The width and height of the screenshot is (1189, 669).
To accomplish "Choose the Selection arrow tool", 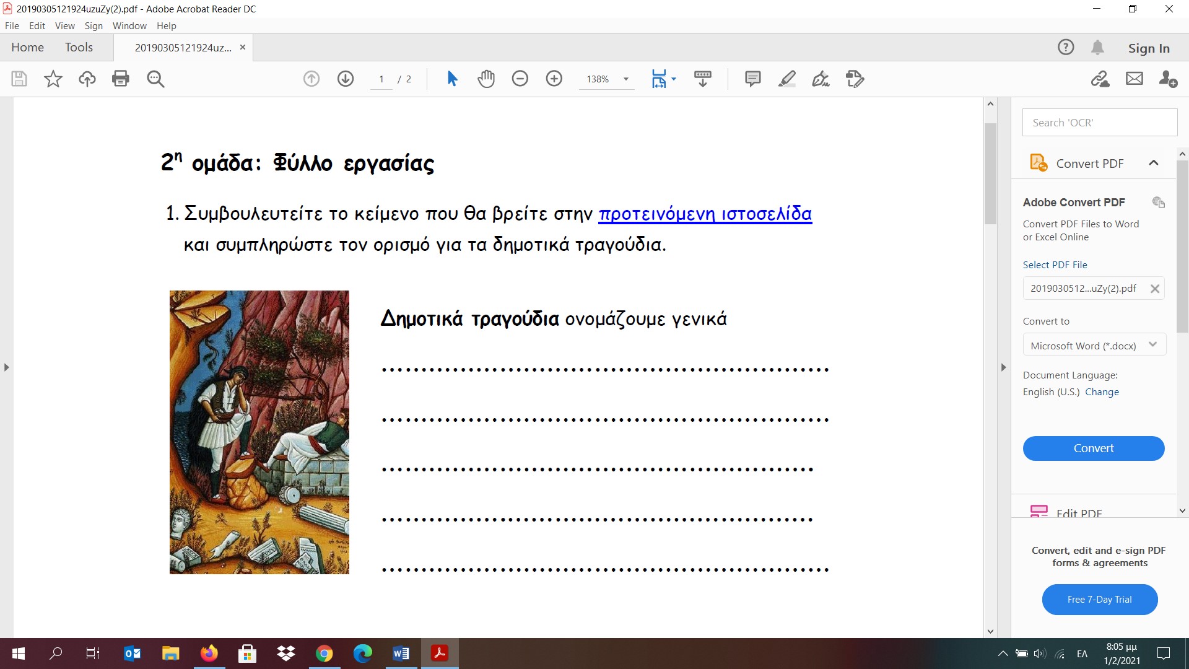I will click(x=452, y=79).
